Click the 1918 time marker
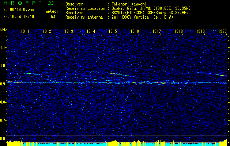Image resolution: width=230 pixels, height=146 pixels. click(178, 31)
